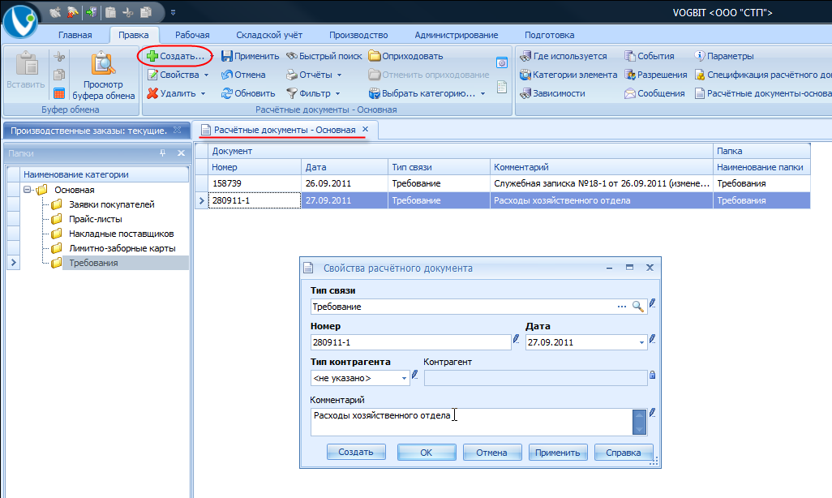Click Отмена button in the properties dialog
The image size is (832, 498).
tap(492, 453)
